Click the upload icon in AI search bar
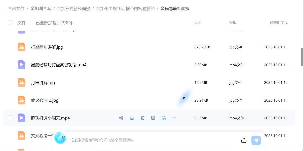 pos(244,140)
